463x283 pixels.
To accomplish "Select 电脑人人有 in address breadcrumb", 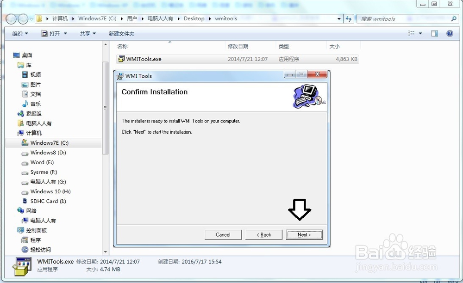I will pos(160,18).
